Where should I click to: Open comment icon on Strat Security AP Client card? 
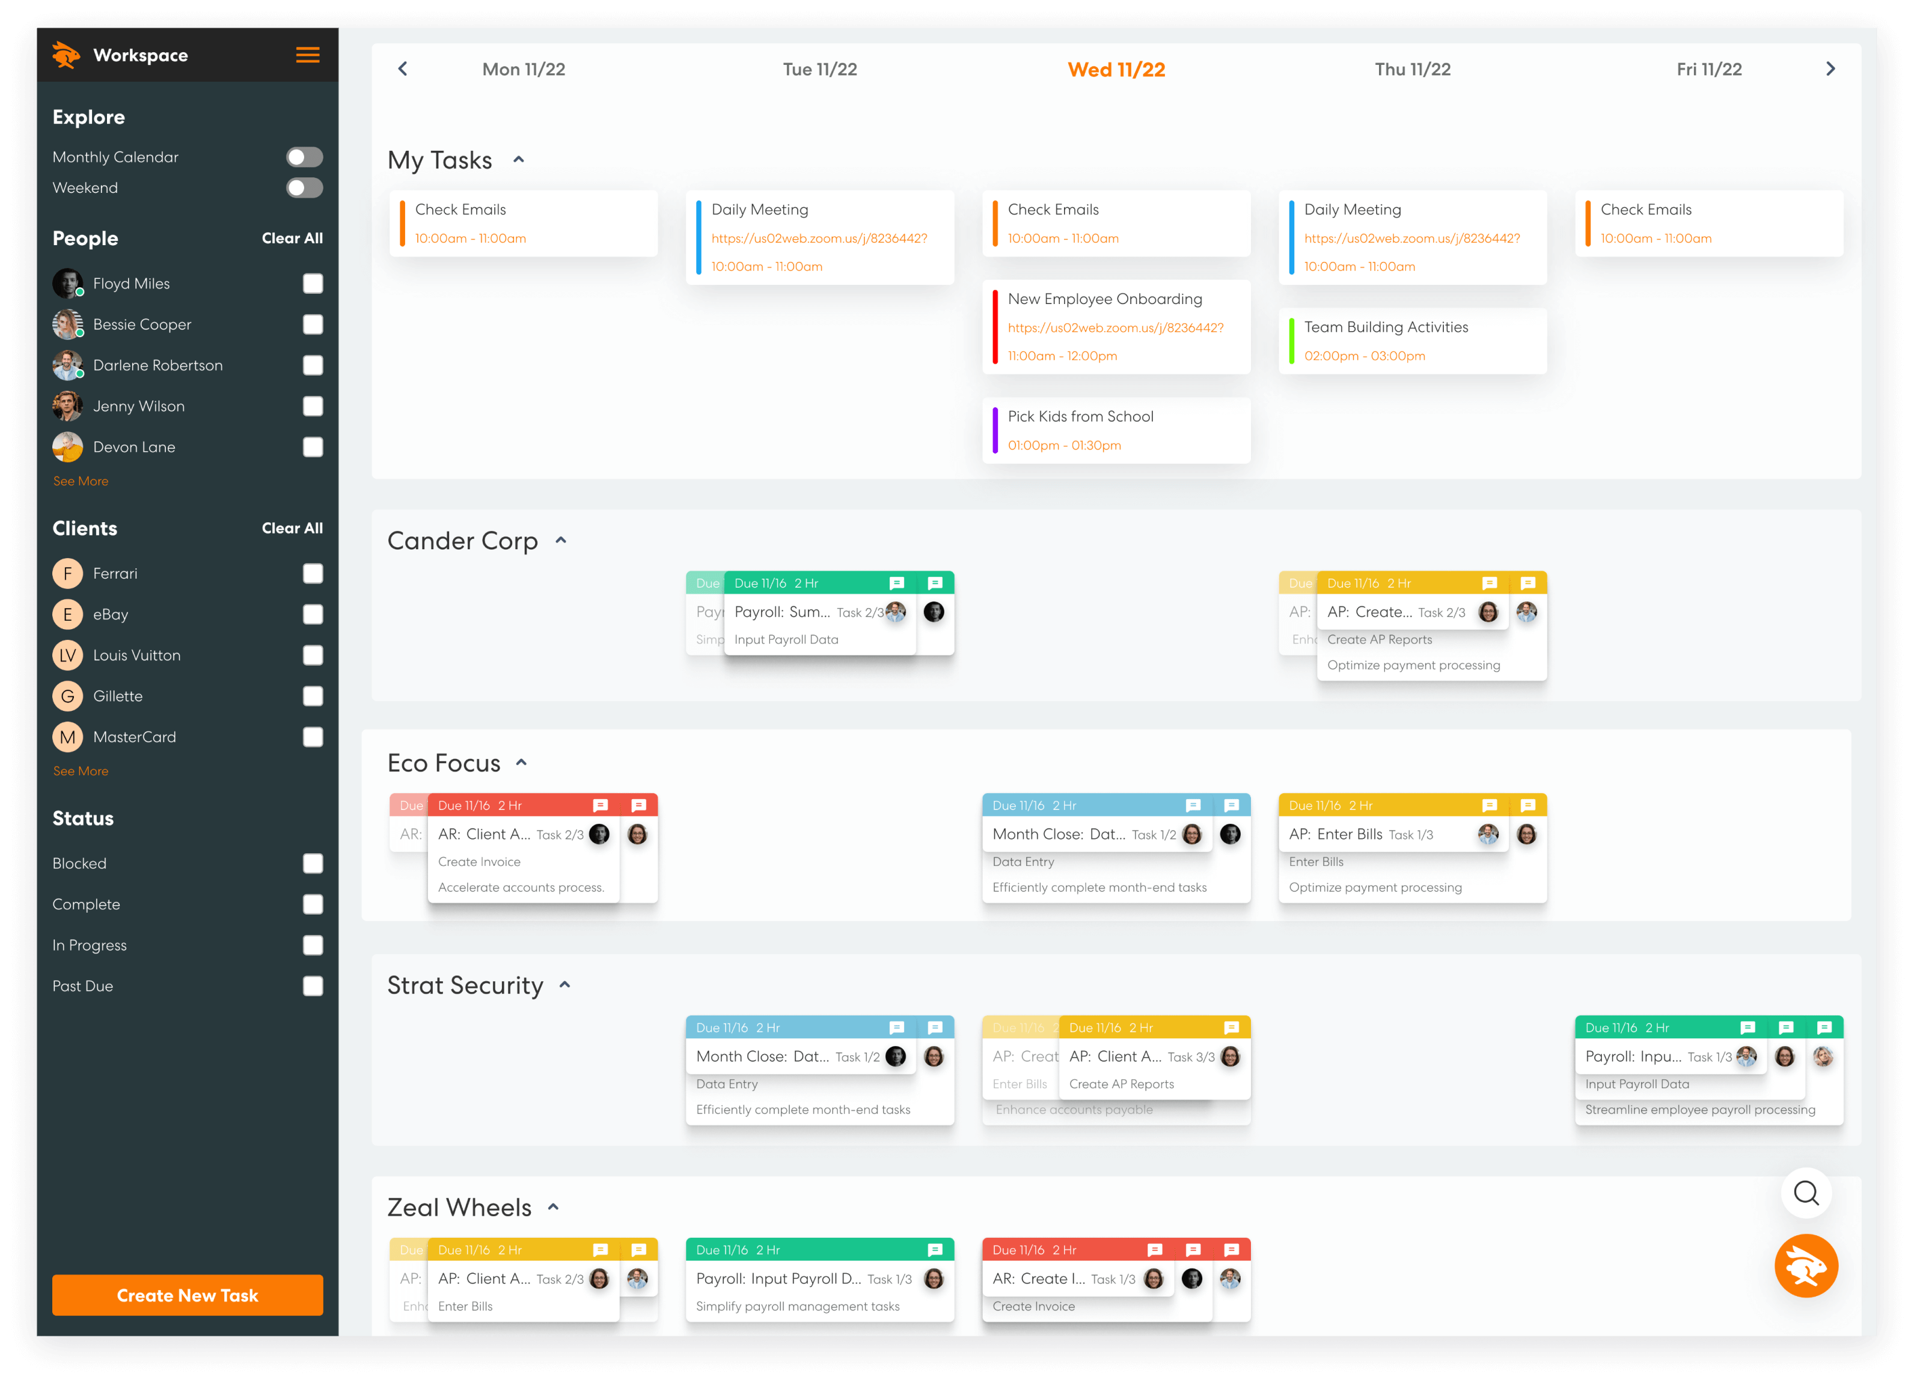[x=1231, y=1027]
